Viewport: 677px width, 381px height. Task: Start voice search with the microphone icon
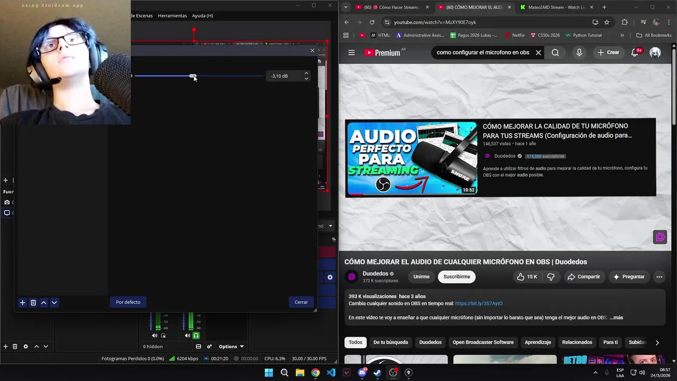[579, 52]
